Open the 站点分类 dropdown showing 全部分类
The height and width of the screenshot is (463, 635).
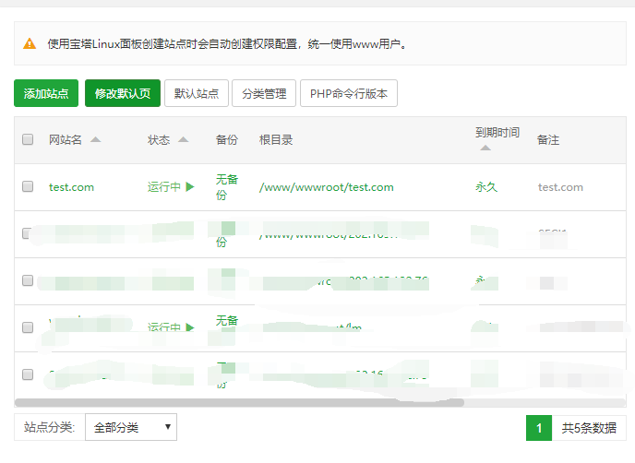tap(130, 428)
